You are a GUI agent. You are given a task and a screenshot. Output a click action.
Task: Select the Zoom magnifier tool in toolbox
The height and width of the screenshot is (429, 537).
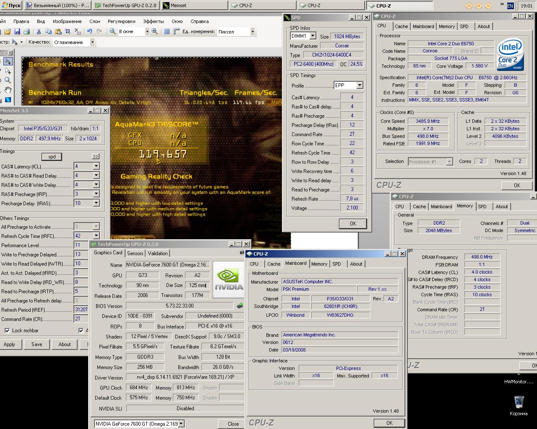point(8,80)
